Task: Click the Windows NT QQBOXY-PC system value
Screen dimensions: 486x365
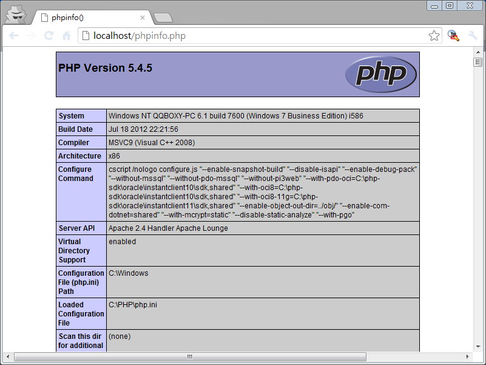Action: click(x=236, y=116)
